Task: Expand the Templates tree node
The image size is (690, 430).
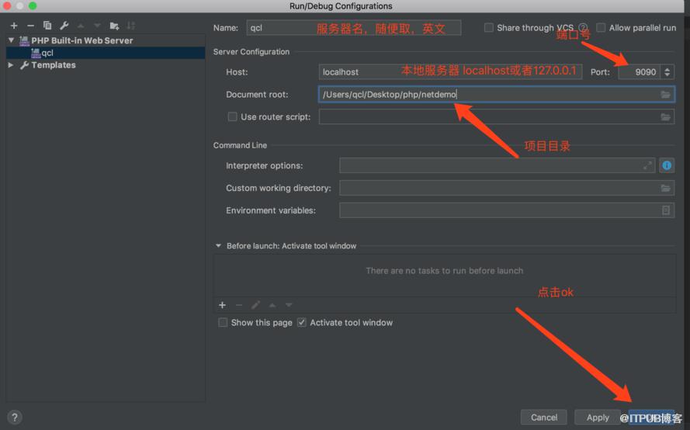Action: click(x=11, y=65)
